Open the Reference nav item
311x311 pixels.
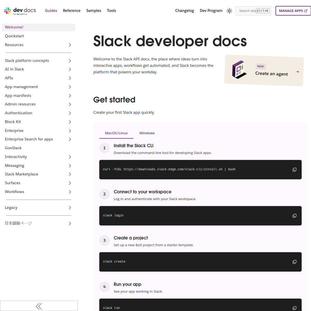(x=72, y=11)
